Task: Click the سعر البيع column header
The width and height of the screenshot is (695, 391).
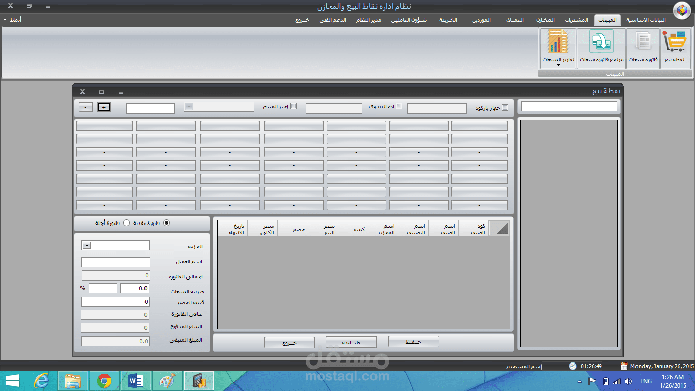Action: pos(323,229)
